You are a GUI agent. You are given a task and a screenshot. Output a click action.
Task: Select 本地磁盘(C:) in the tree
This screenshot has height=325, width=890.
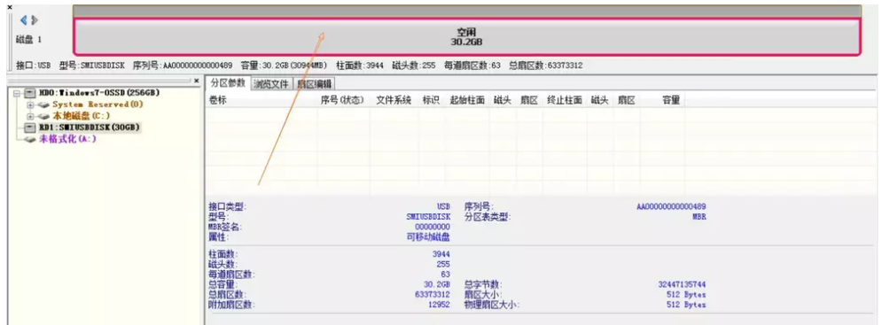tap(82, 116)
